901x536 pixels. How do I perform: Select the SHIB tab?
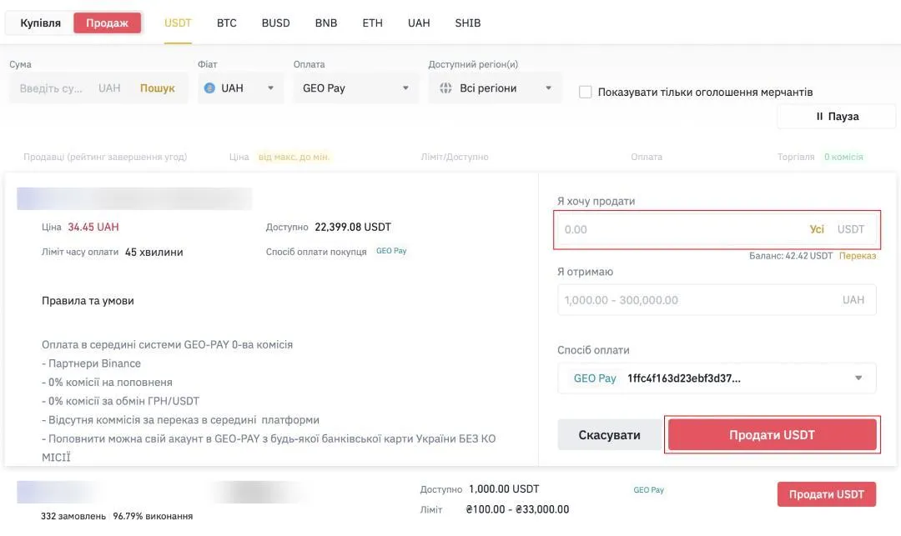tap(467, 23)
